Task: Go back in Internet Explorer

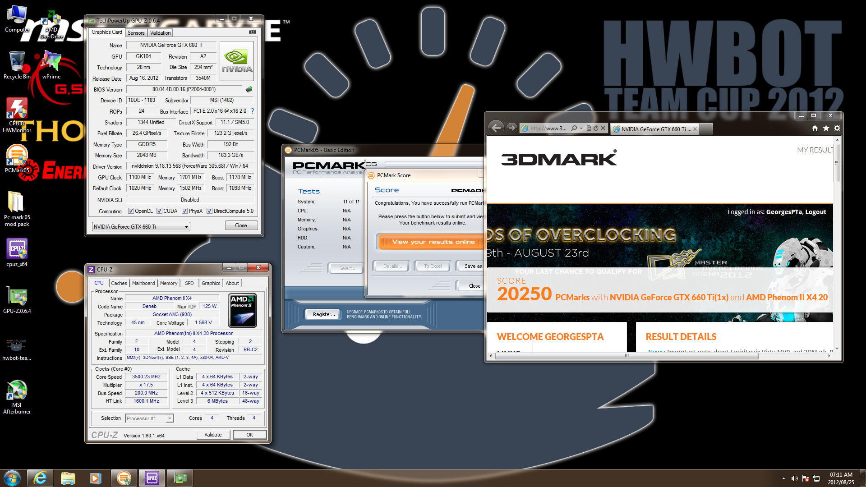Action: click(496, 128)
